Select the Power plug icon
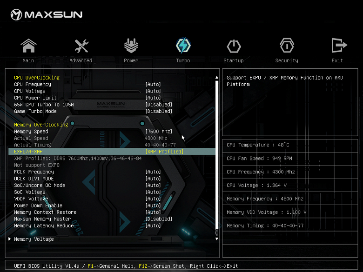This screenshot has width=363, height=272. pyautogui.click(x=131, y=46)
